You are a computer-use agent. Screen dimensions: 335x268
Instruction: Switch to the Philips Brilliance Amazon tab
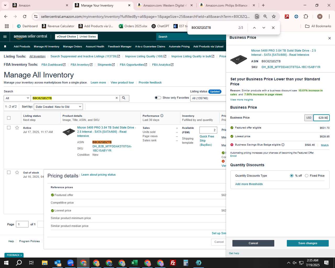pyautogui.click(x=227, y=5)
